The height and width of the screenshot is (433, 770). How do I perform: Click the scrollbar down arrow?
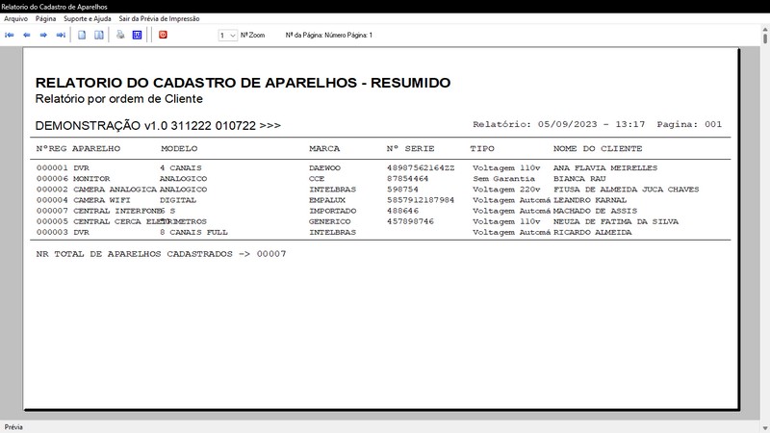[x=765, y=428]
